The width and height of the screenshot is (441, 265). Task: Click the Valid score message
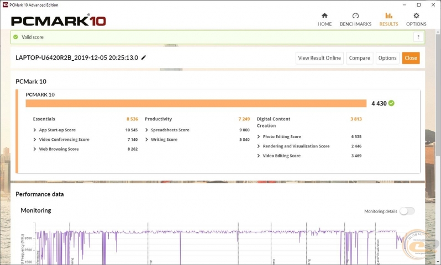[x=33, y=37]
